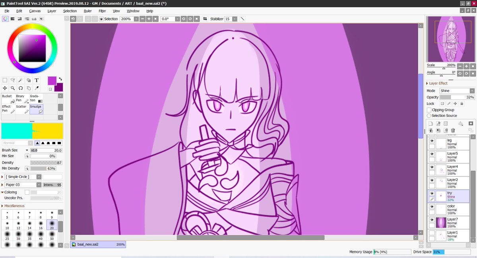Screen dimensions: 477x258
Task: Enable the Selection Source radio button
Action: pyautogui.click(x=429, y=116)
